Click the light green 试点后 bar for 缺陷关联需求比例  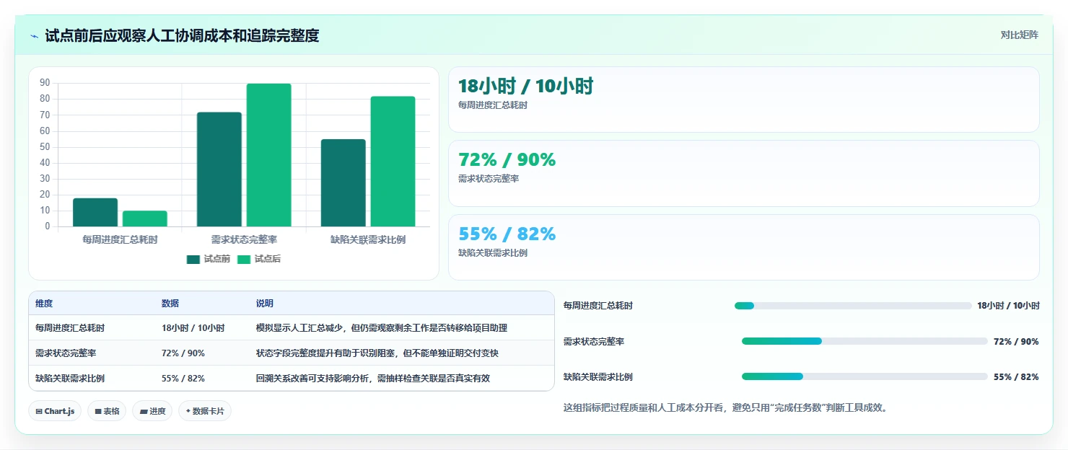[x=393, y=162]
